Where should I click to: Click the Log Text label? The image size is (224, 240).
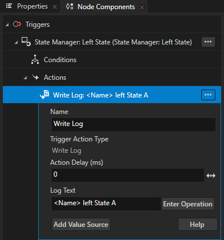(63, 190)
